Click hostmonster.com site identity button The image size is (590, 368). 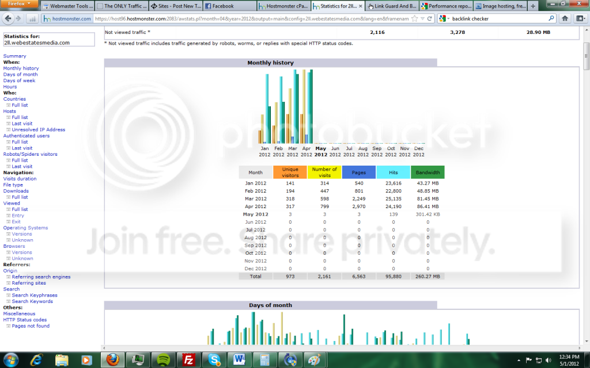67,18
